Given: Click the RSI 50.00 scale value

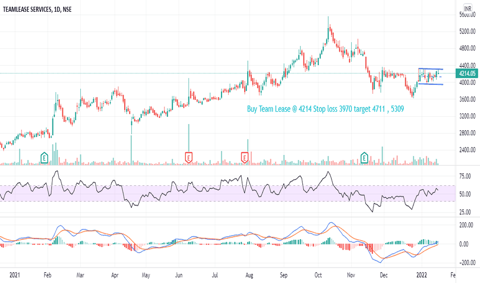Looking at the screenshot, I should coord(465,194).
